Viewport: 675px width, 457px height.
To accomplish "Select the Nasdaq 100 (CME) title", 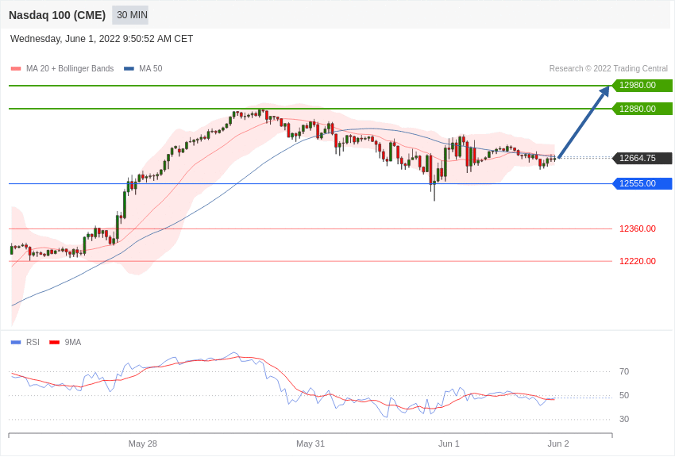I will (57, 15).
